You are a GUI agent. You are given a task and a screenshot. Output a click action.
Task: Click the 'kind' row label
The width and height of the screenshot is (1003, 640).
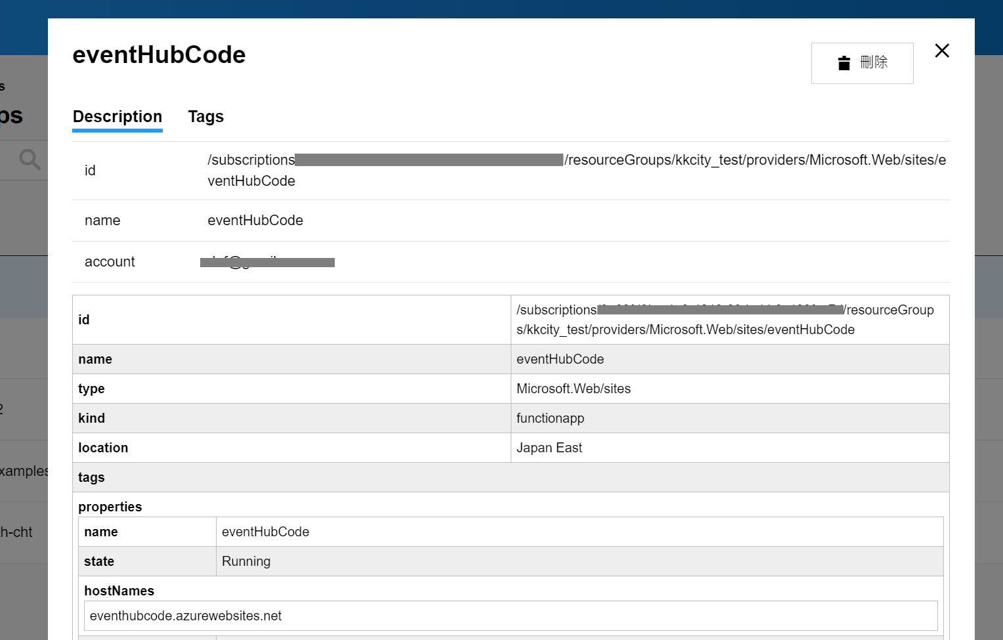tap(91, 418)
